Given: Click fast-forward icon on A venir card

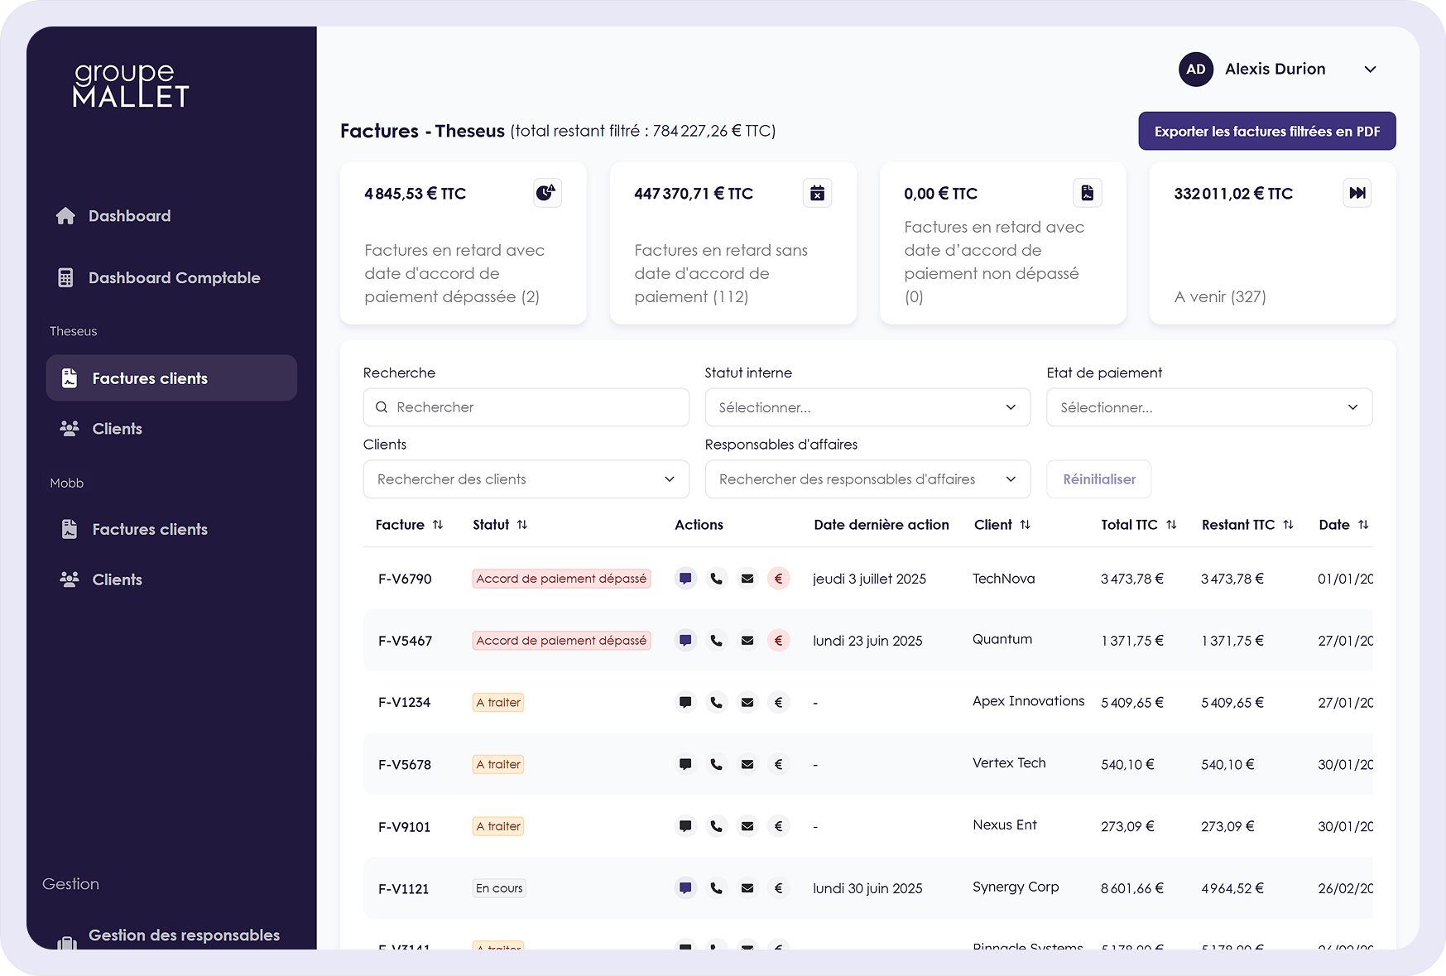Looking at the screenshot, I should coord(1357,193).
